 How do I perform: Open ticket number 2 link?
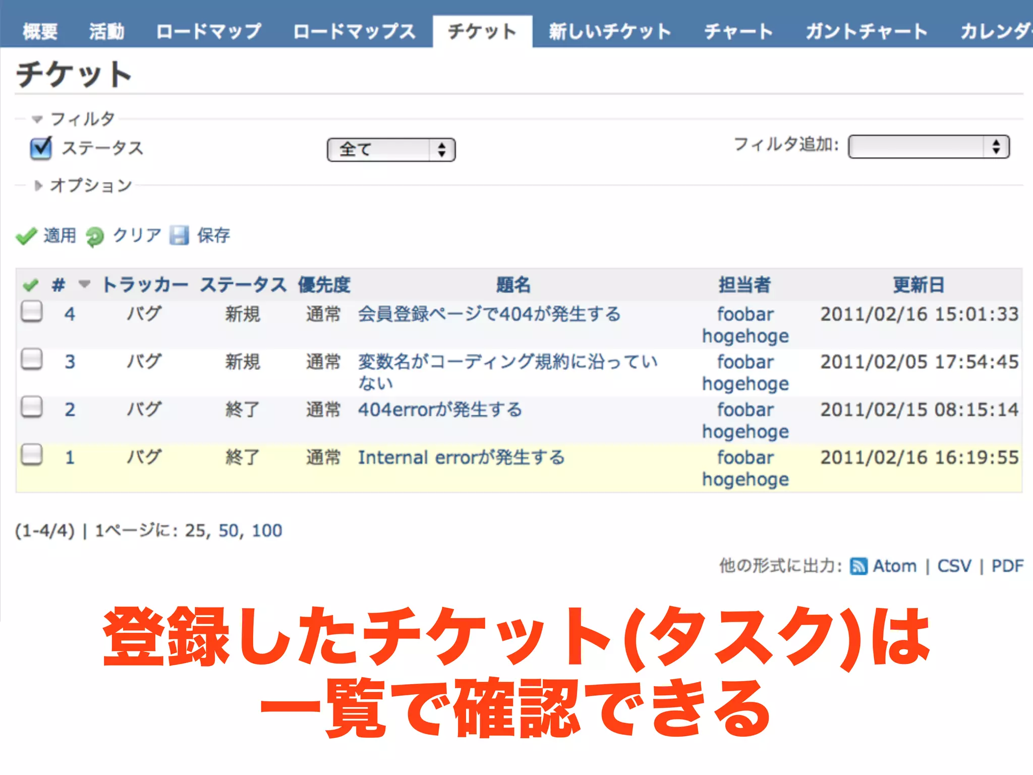click(x=70, y=410)
